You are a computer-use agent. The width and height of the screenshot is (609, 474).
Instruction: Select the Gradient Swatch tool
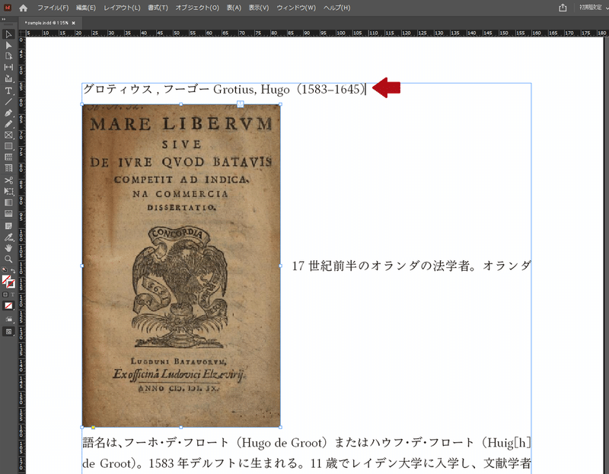[x=8, y=202]
